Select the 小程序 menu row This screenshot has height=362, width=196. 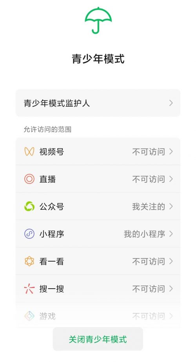click(98, 234)
